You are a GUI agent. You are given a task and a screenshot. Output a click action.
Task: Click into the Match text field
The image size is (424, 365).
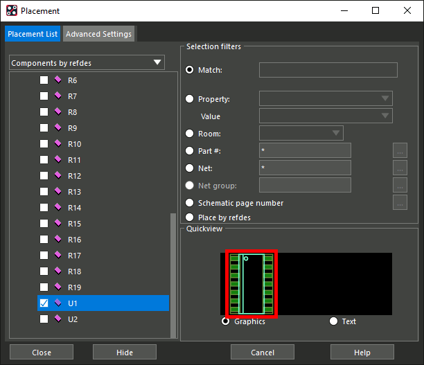[x=328, y=70]
